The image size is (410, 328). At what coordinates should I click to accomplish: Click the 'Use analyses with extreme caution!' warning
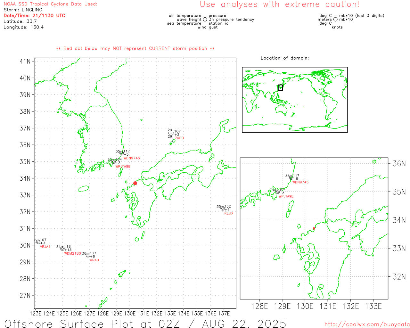click(280, 4)
